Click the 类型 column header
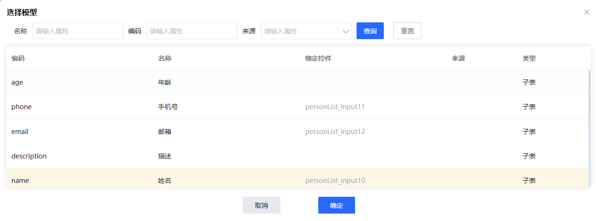Screen dimensions: 596x221 529,58
